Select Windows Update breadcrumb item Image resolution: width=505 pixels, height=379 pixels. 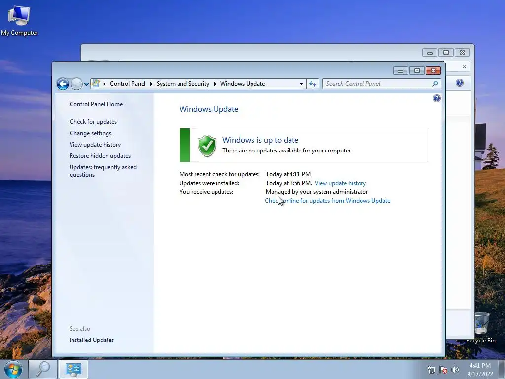(243, 84)
